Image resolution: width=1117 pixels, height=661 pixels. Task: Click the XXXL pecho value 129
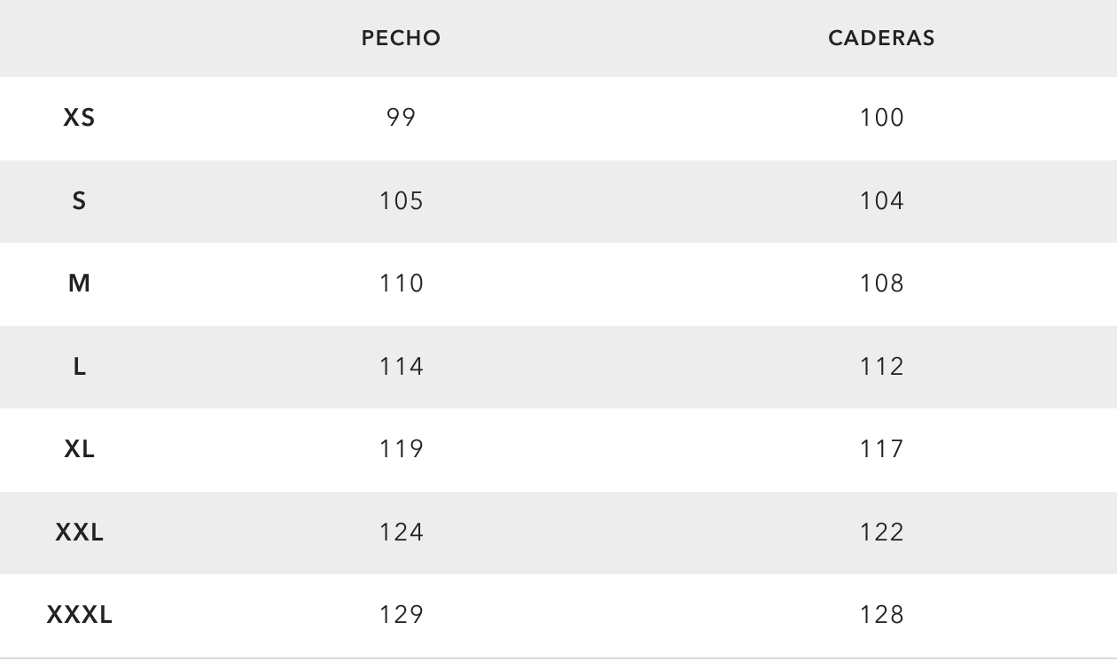401,615
